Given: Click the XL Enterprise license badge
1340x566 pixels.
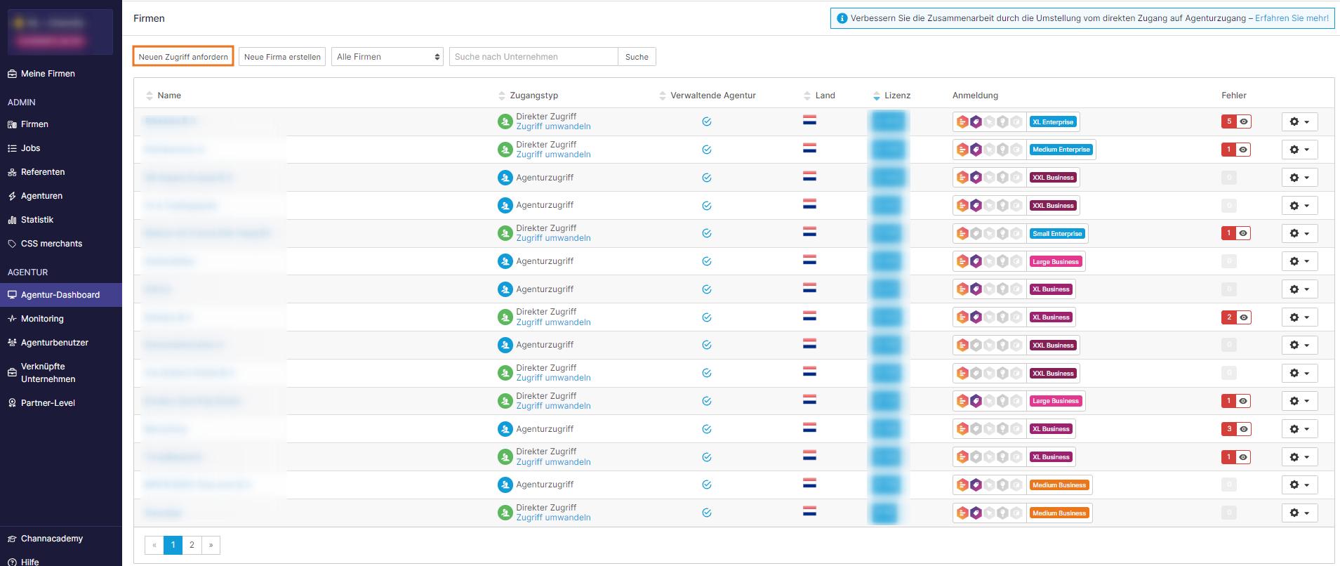Looking at the screenshot, I should tap(1052, 121).
